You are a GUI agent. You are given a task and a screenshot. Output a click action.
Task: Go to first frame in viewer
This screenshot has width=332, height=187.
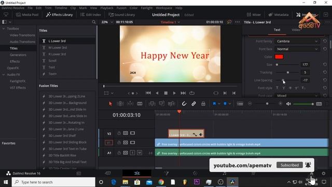148,93
